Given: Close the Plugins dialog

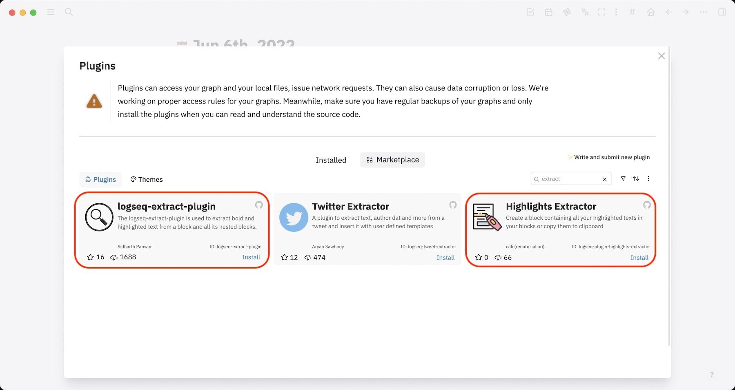Looking at the screenshot, I should pos(661,56).
